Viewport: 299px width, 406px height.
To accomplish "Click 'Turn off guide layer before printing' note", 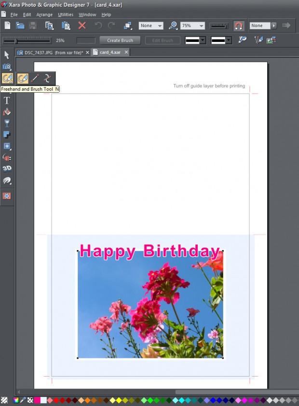I will pos(209,86).
